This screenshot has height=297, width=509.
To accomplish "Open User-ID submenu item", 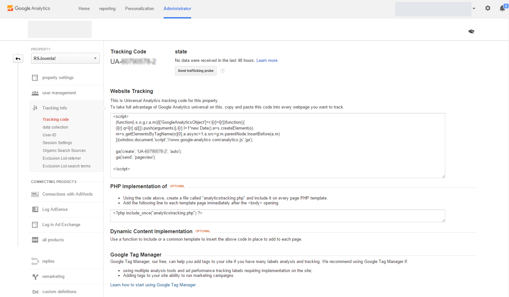I will tap(49, 135).
